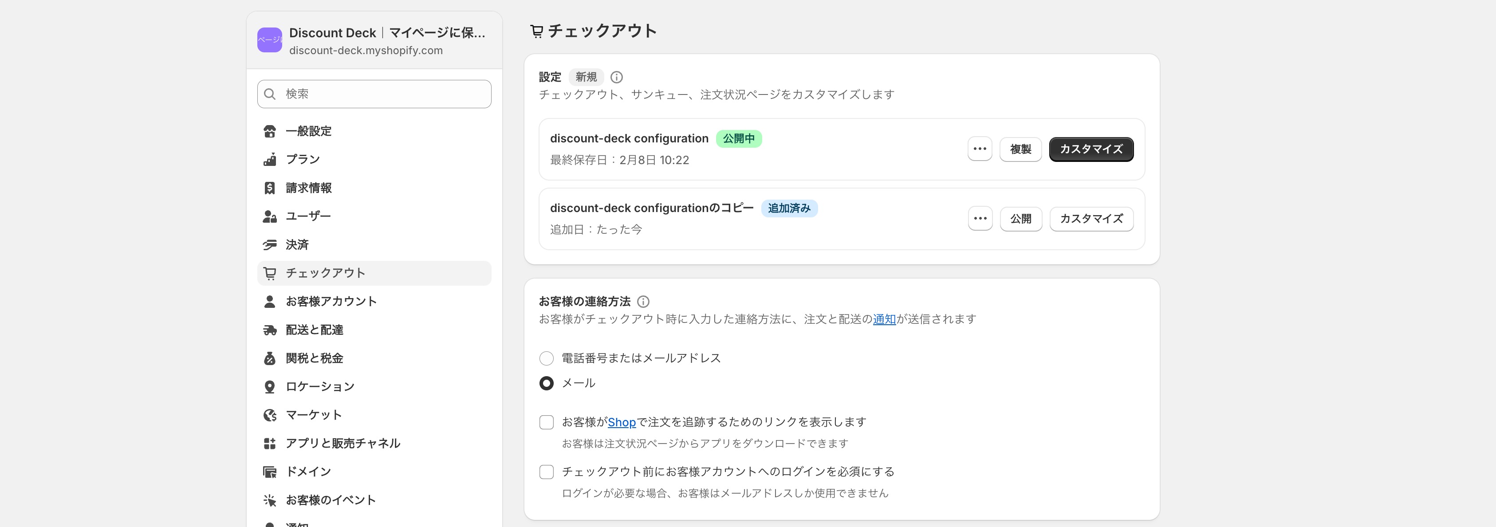Select 電話番号またはメールアドレス radio option

[547, 358]
